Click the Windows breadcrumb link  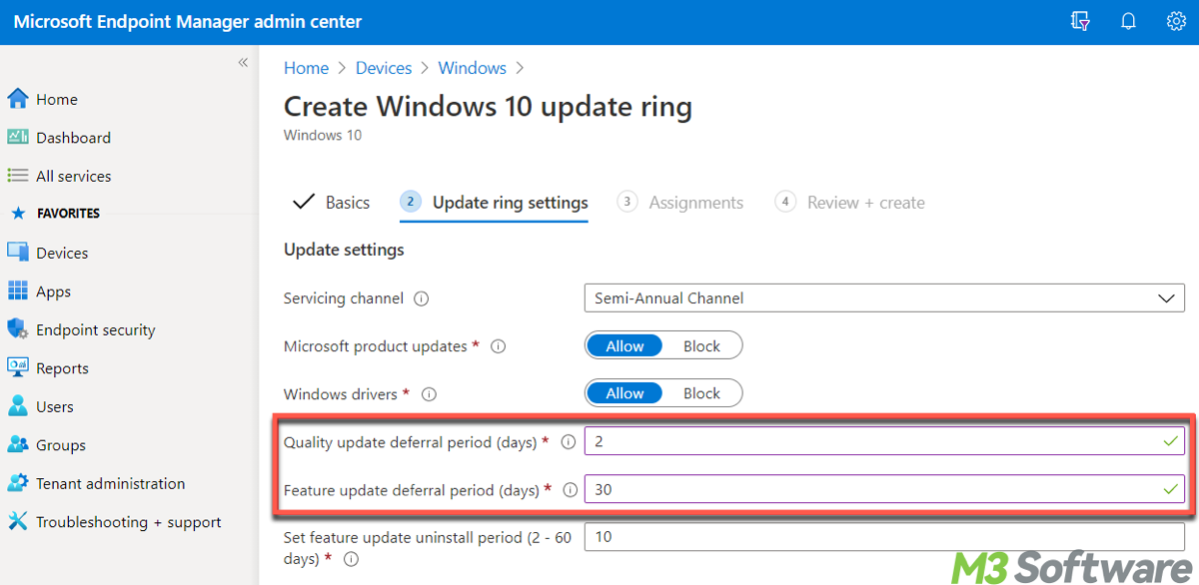[x=473, y=68]
